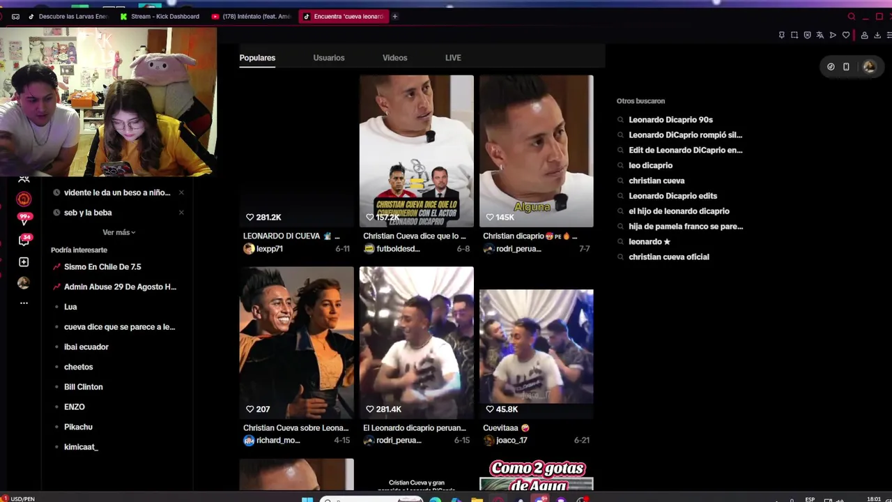Open 'LEONARDO DI CUEVA' video title
The height and width of the screenshot is (502, 892).
pos(291,236)
